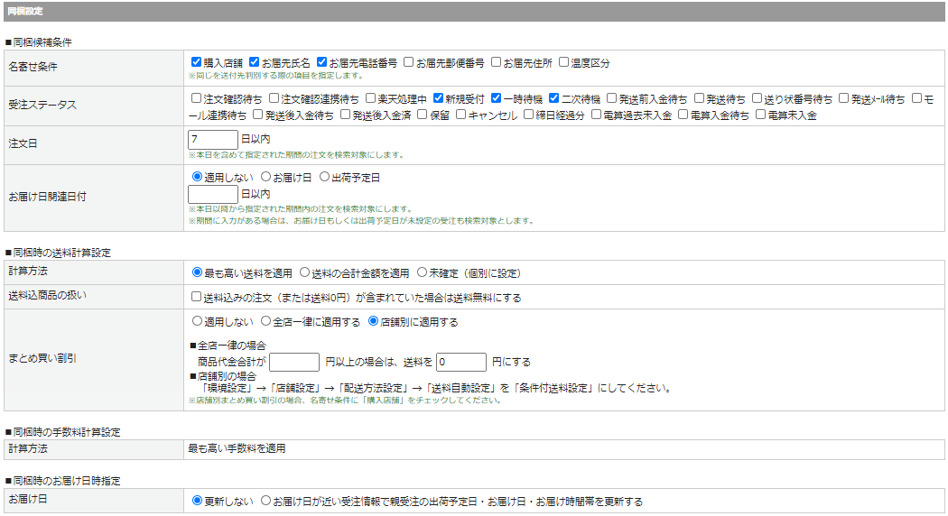Check the 送料込み注文 free shipping checkbox

pos(197,297)
